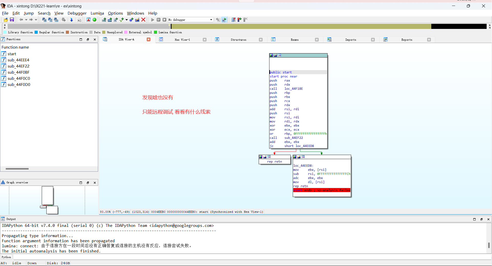Click the Regular function legend color swatch
492x266 pixels.
coord(36,32)
